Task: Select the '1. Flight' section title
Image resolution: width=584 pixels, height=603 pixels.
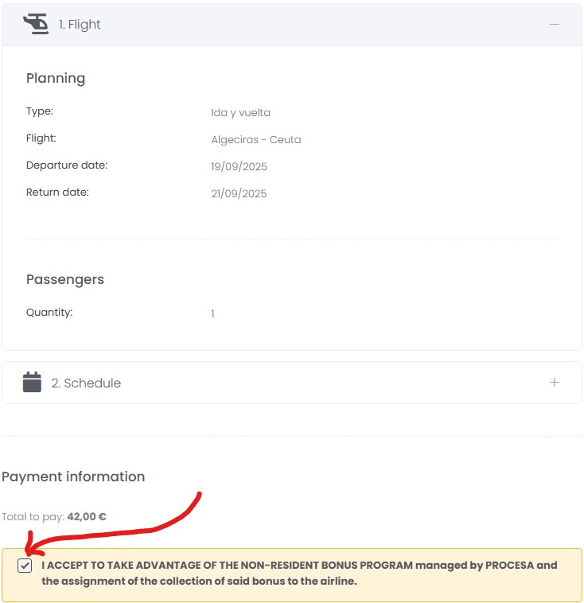Action: (x=80, y=24)
